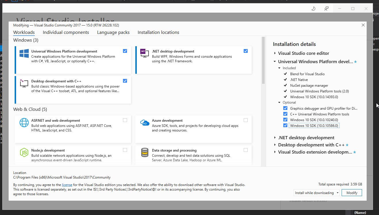Click the Data storage and processing database icon
The image size is (379, 215).
click(145, 152)
